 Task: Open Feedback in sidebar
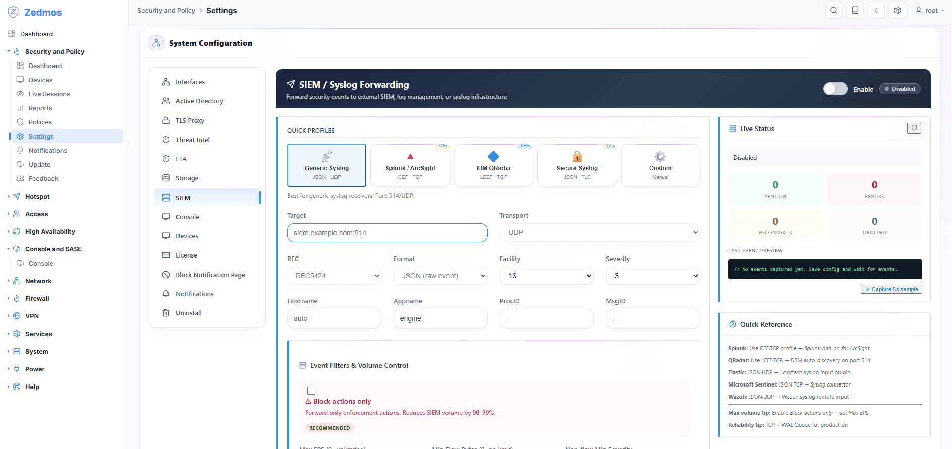(43, 178)
